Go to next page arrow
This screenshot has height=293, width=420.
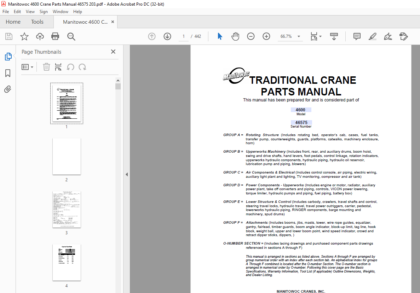[x=167, y=36]
